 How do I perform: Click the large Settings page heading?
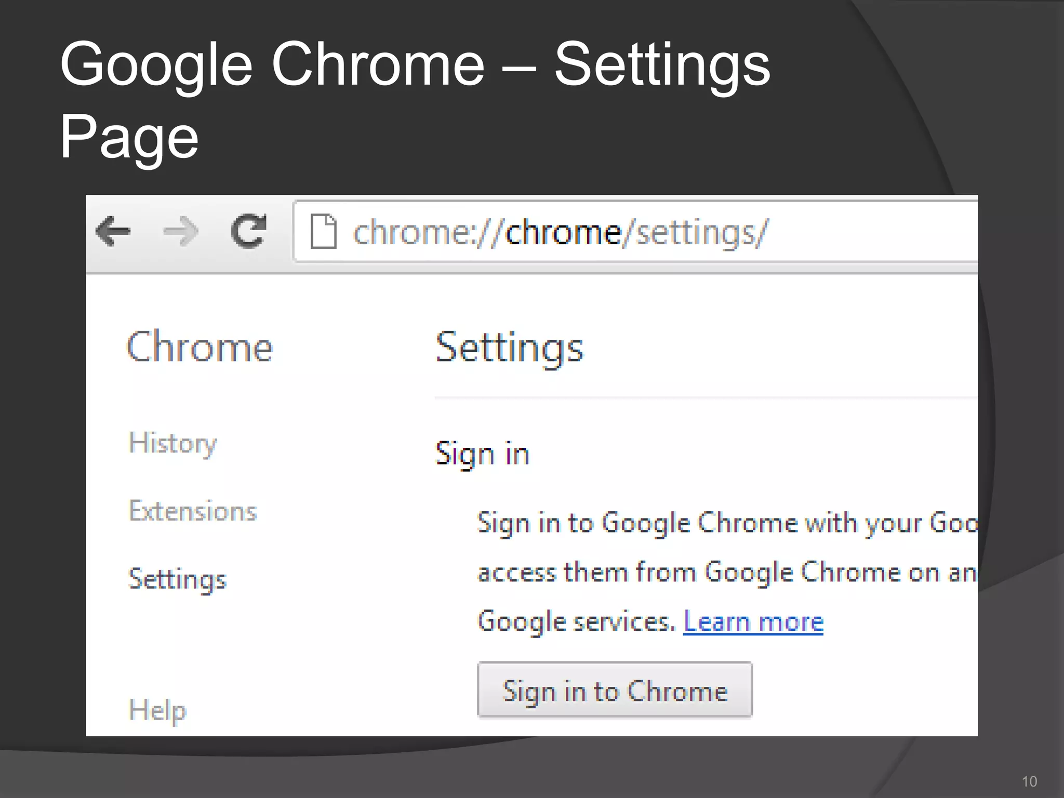click(509, 348)
